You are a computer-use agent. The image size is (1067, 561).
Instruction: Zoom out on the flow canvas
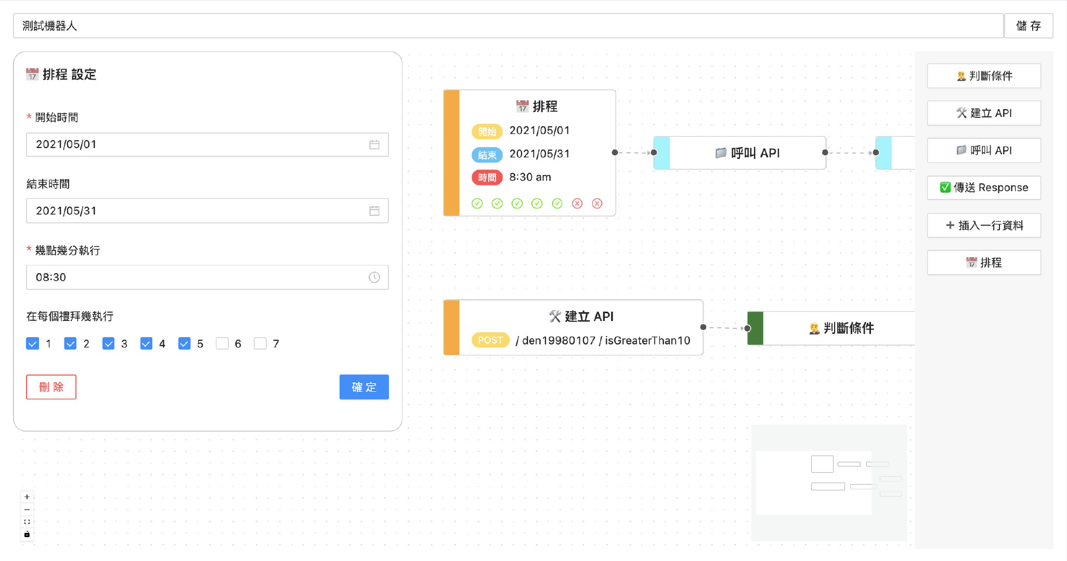[x=27, y=510]
